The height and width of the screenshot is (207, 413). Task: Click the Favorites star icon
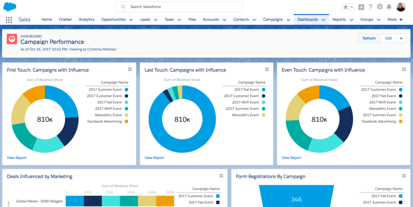pyautogui.click(x=346, y=7)
